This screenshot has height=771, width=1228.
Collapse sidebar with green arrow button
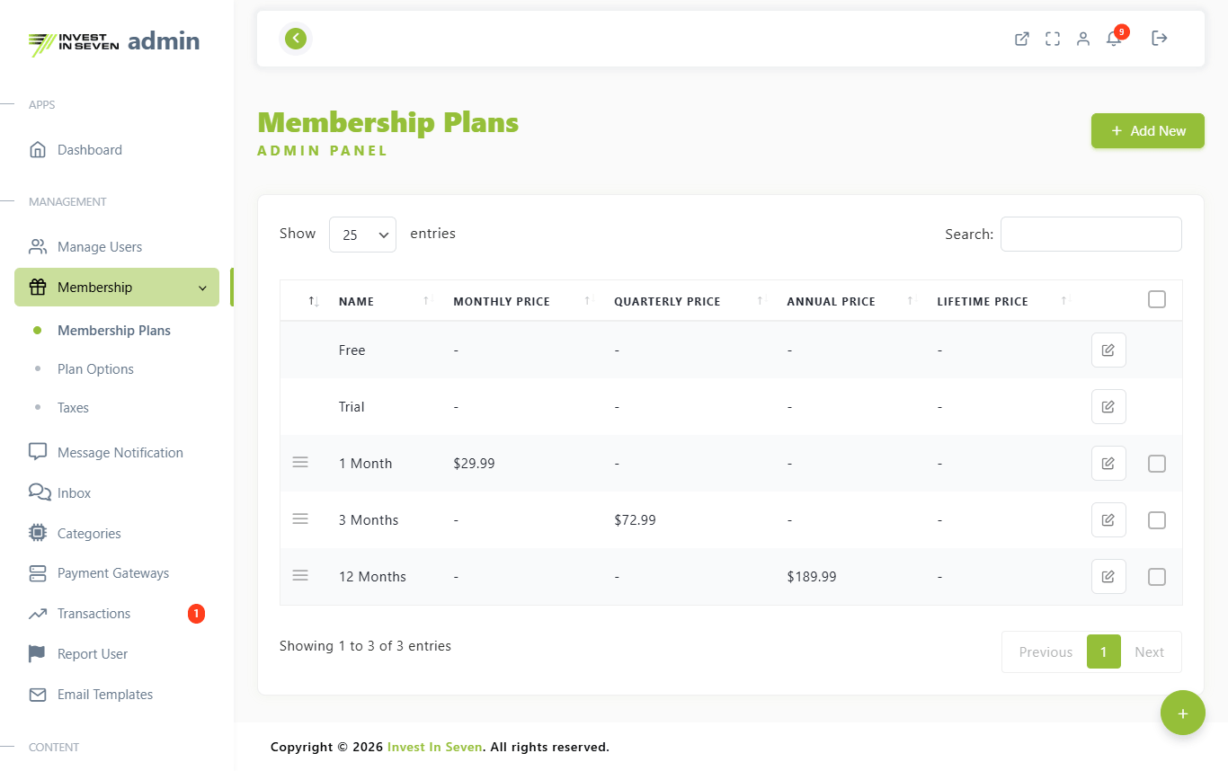tap(296, 39)
